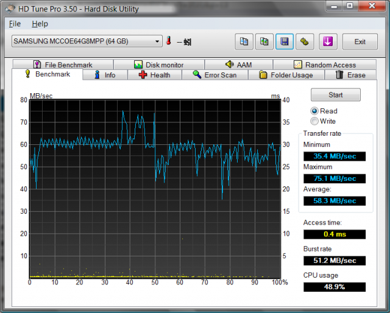The image size is (390, 313).
Task: Close the HD Tune Pro window
Action: coord(372,6)
